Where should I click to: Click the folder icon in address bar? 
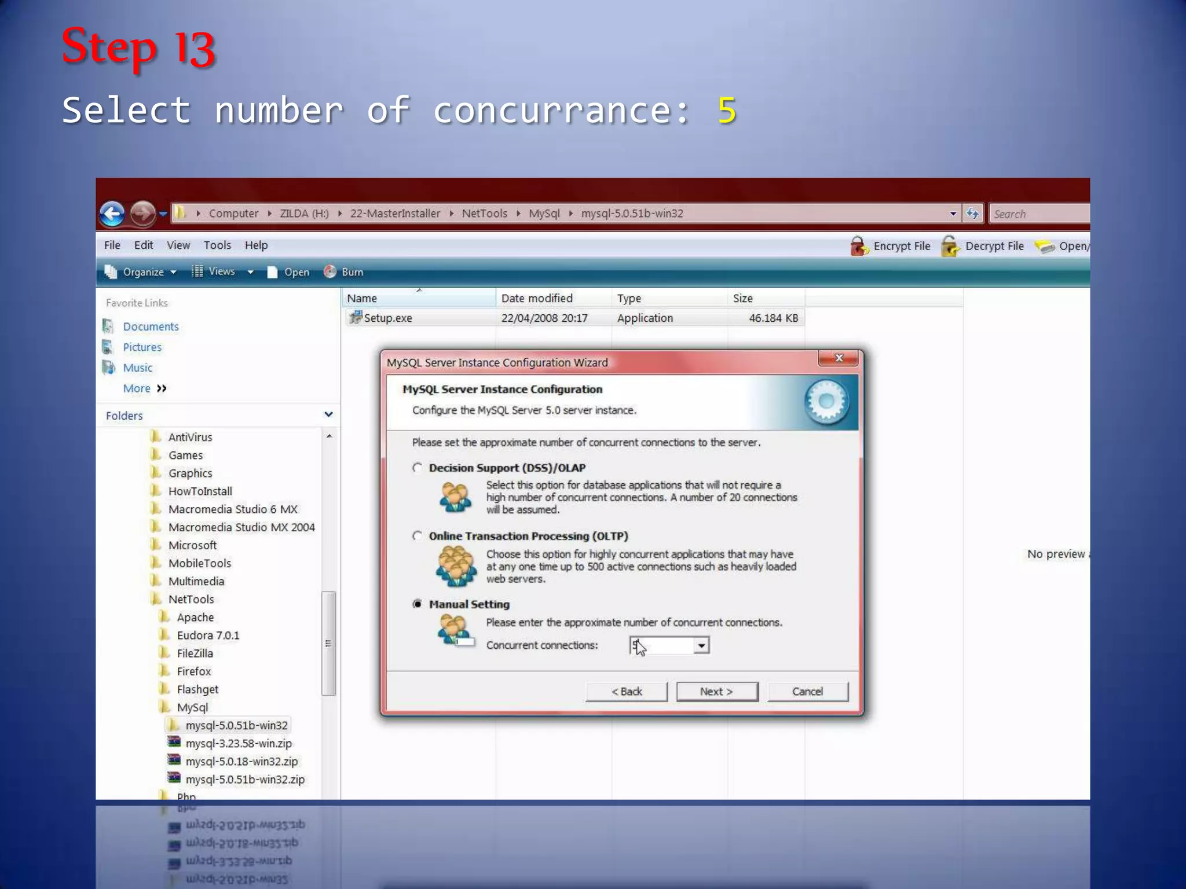tap(181, 213)
